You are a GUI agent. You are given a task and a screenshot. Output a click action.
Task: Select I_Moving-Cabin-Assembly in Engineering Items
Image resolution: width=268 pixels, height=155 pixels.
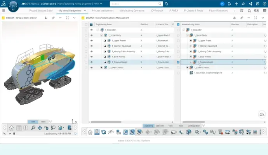[x=124, y=51]
